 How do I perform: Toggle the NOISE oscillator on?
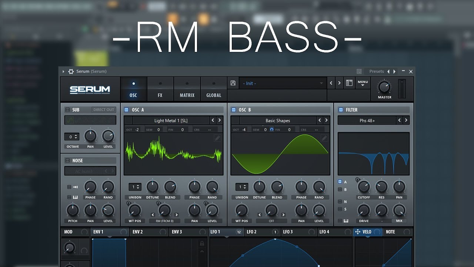click(x=67, y=161)
